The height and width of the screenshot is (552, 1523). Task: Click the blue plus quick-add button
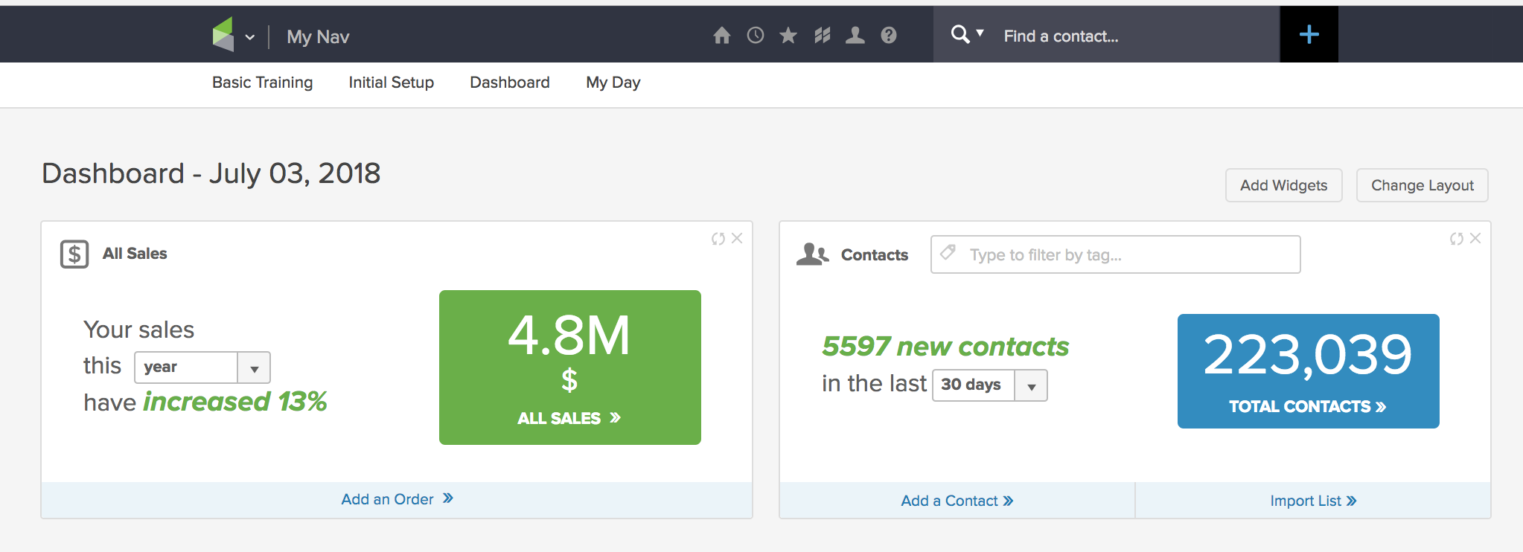click(x=1309, y=34)
